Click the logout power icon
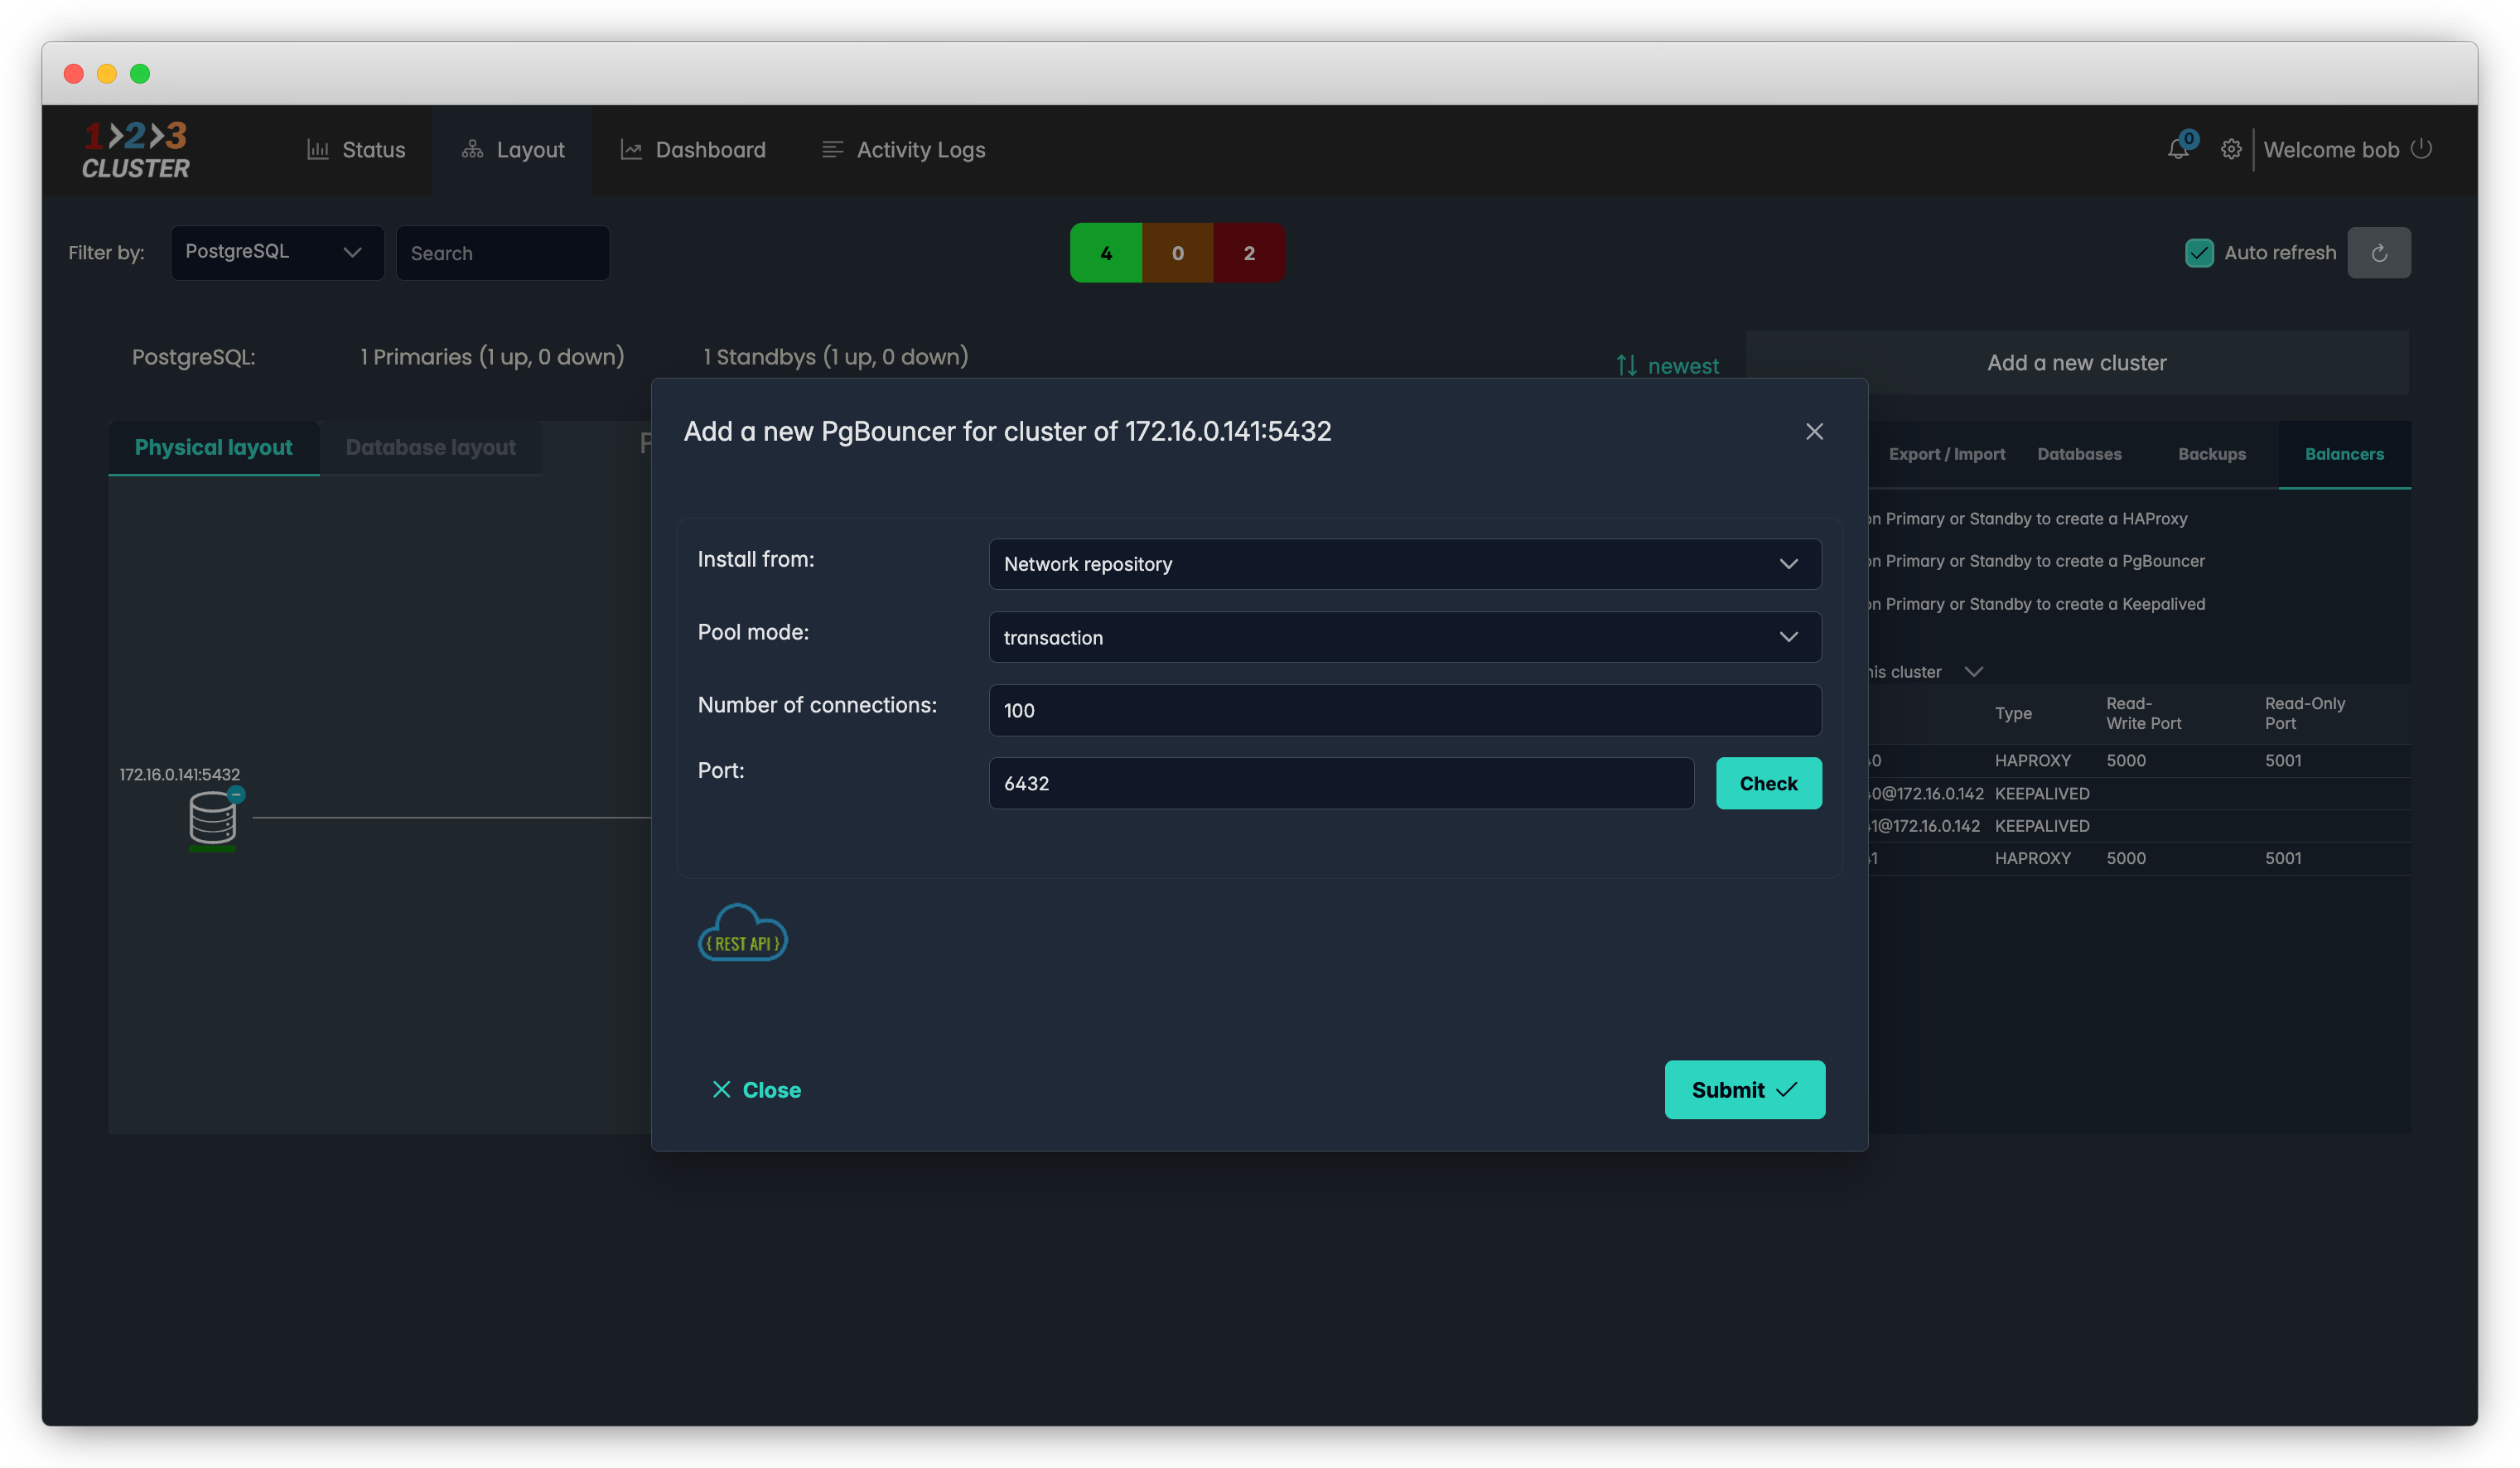2520x1468 pixels. point(2421,149)
